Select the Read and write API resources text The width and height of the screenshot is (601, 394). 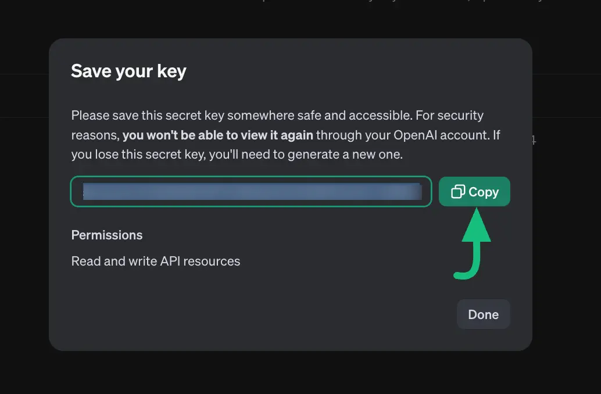point(155,261)
